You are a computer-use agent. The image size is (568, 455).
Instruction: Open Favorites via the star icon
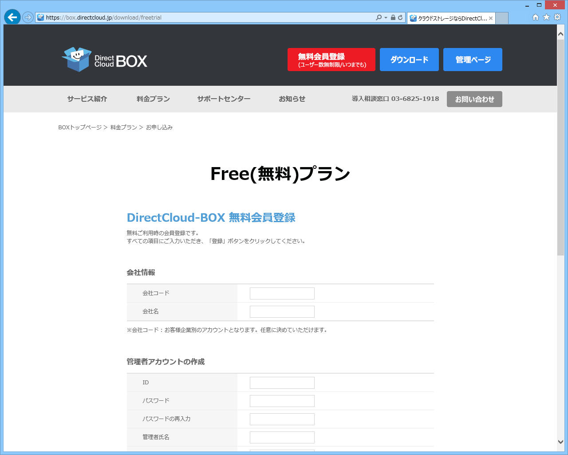point(546,18)
